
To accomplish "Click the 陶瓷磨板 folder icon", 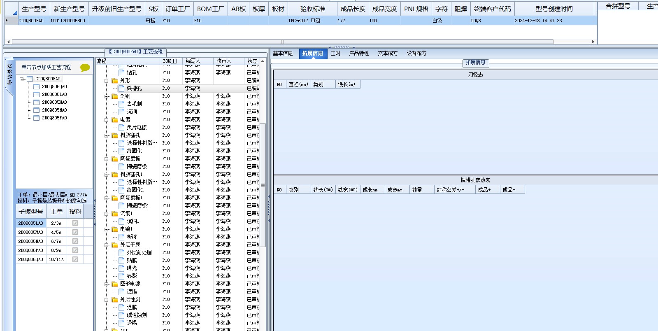I will pyautogui.click(x=115, y=159).
